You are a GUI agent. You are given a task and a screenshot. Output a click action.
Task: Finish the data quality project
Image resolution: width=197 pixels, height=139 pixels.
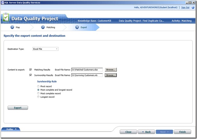coord(182,132)
